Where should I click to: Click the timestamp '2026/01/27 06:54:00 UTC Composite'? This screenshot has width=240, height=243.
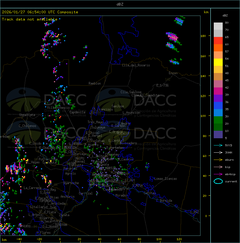[x=40, y=12]
